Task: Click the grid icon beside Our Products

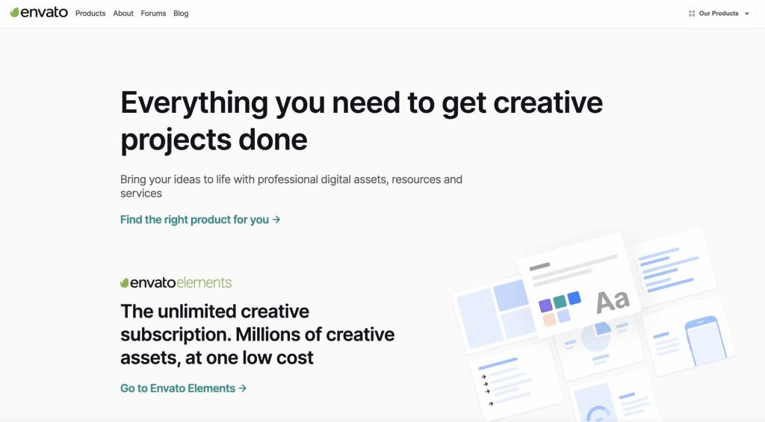Action: [691, 13]
